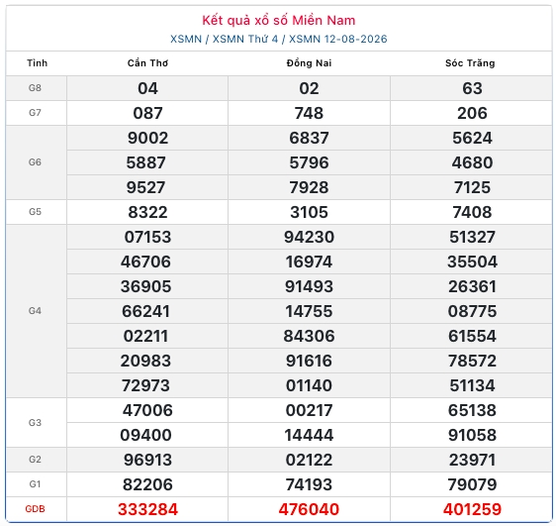Select G6 number 7125

click(472, 187)
